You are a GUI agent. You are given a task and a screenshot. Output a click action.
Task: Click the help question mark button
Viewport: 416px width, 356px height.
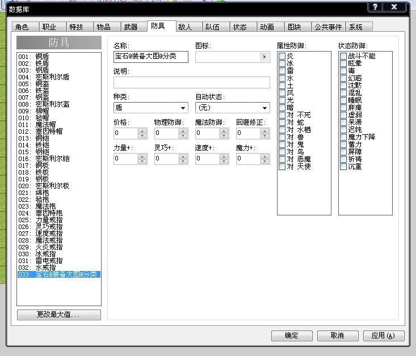[x=375, y=7]
